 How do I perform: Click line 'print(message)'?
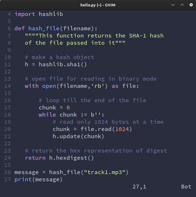(x=38, y=179)
